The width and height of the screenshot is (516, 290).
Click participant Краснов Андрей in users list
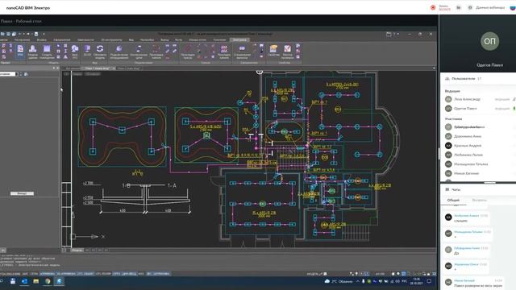coord(468,145)
